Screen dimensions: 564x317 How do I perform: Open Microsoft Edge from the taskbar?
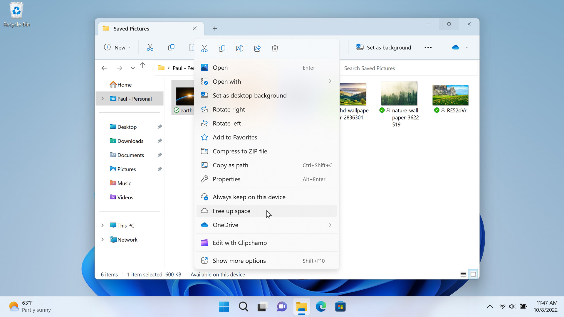coord(321,307)
